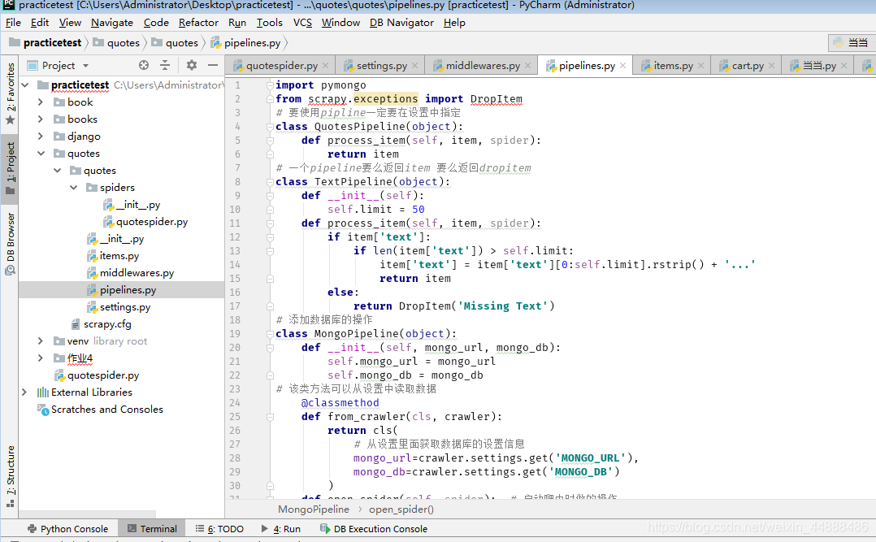
Task: Click the locate current file target icon
Action: 144,65
